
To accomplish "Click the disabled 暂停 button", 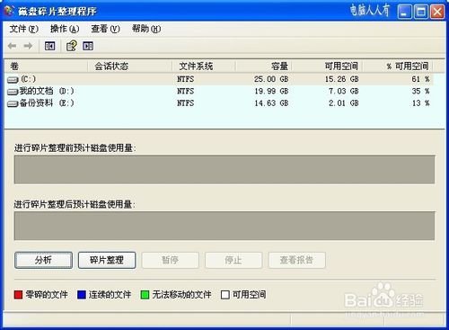I will 170,260.
